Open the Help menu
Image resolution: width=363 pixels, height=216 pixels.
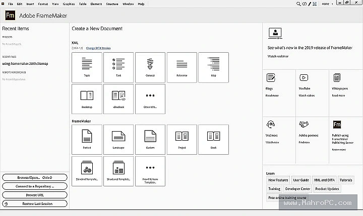pyautogui.click(x=141, y=4)
